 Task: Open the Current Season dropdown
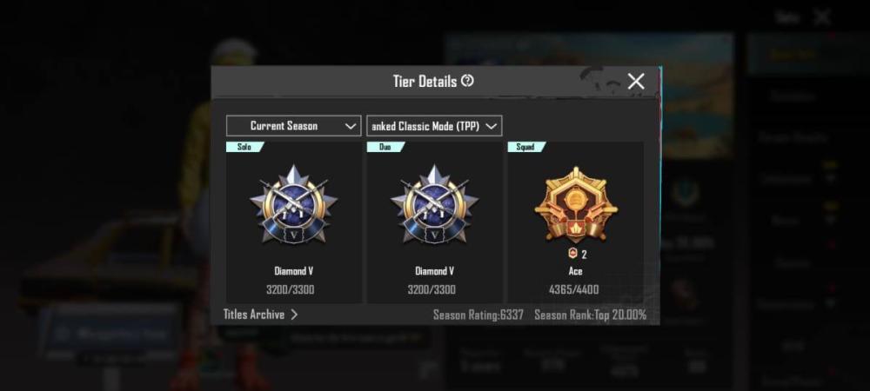293,126
